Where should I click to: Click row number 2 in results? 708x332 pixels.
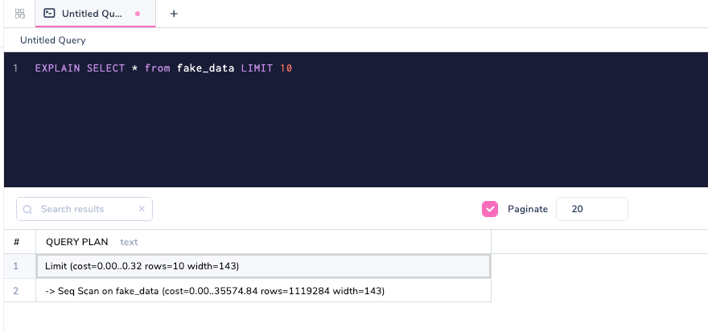click(17, 290)
